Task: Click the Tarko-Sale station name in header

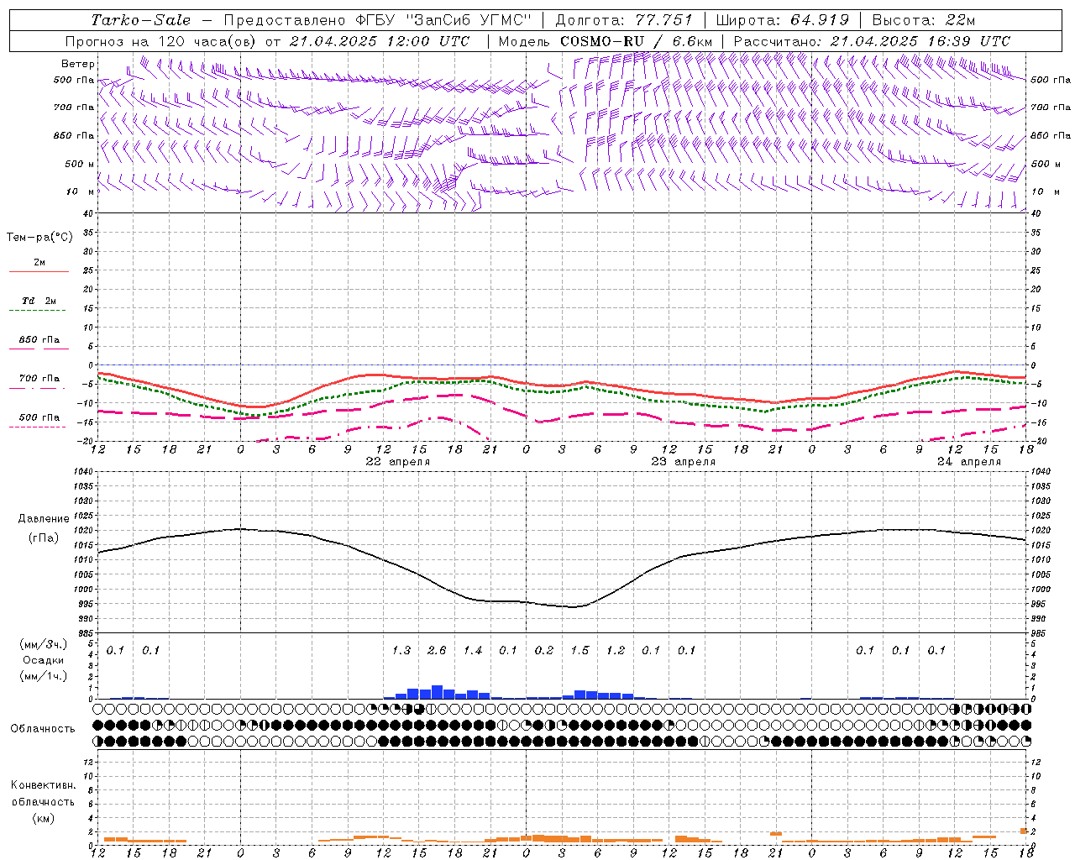Action: pyautogui.click(x=141, y=20)
